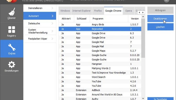Select the Angry Birds row

(x=100, y=24)
